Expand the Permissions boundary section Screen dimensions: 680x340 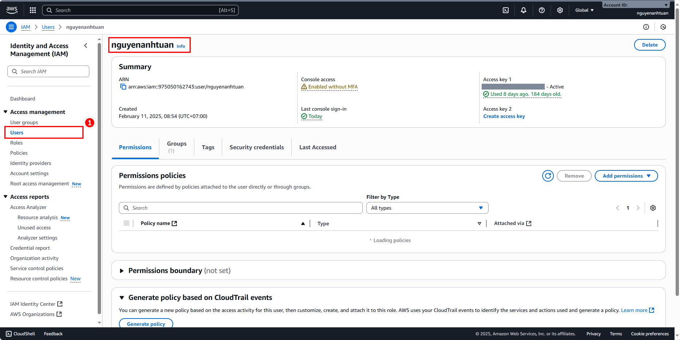click(122, 271)
